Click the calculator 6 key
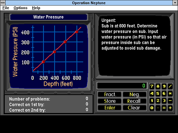 pos(164,93)
